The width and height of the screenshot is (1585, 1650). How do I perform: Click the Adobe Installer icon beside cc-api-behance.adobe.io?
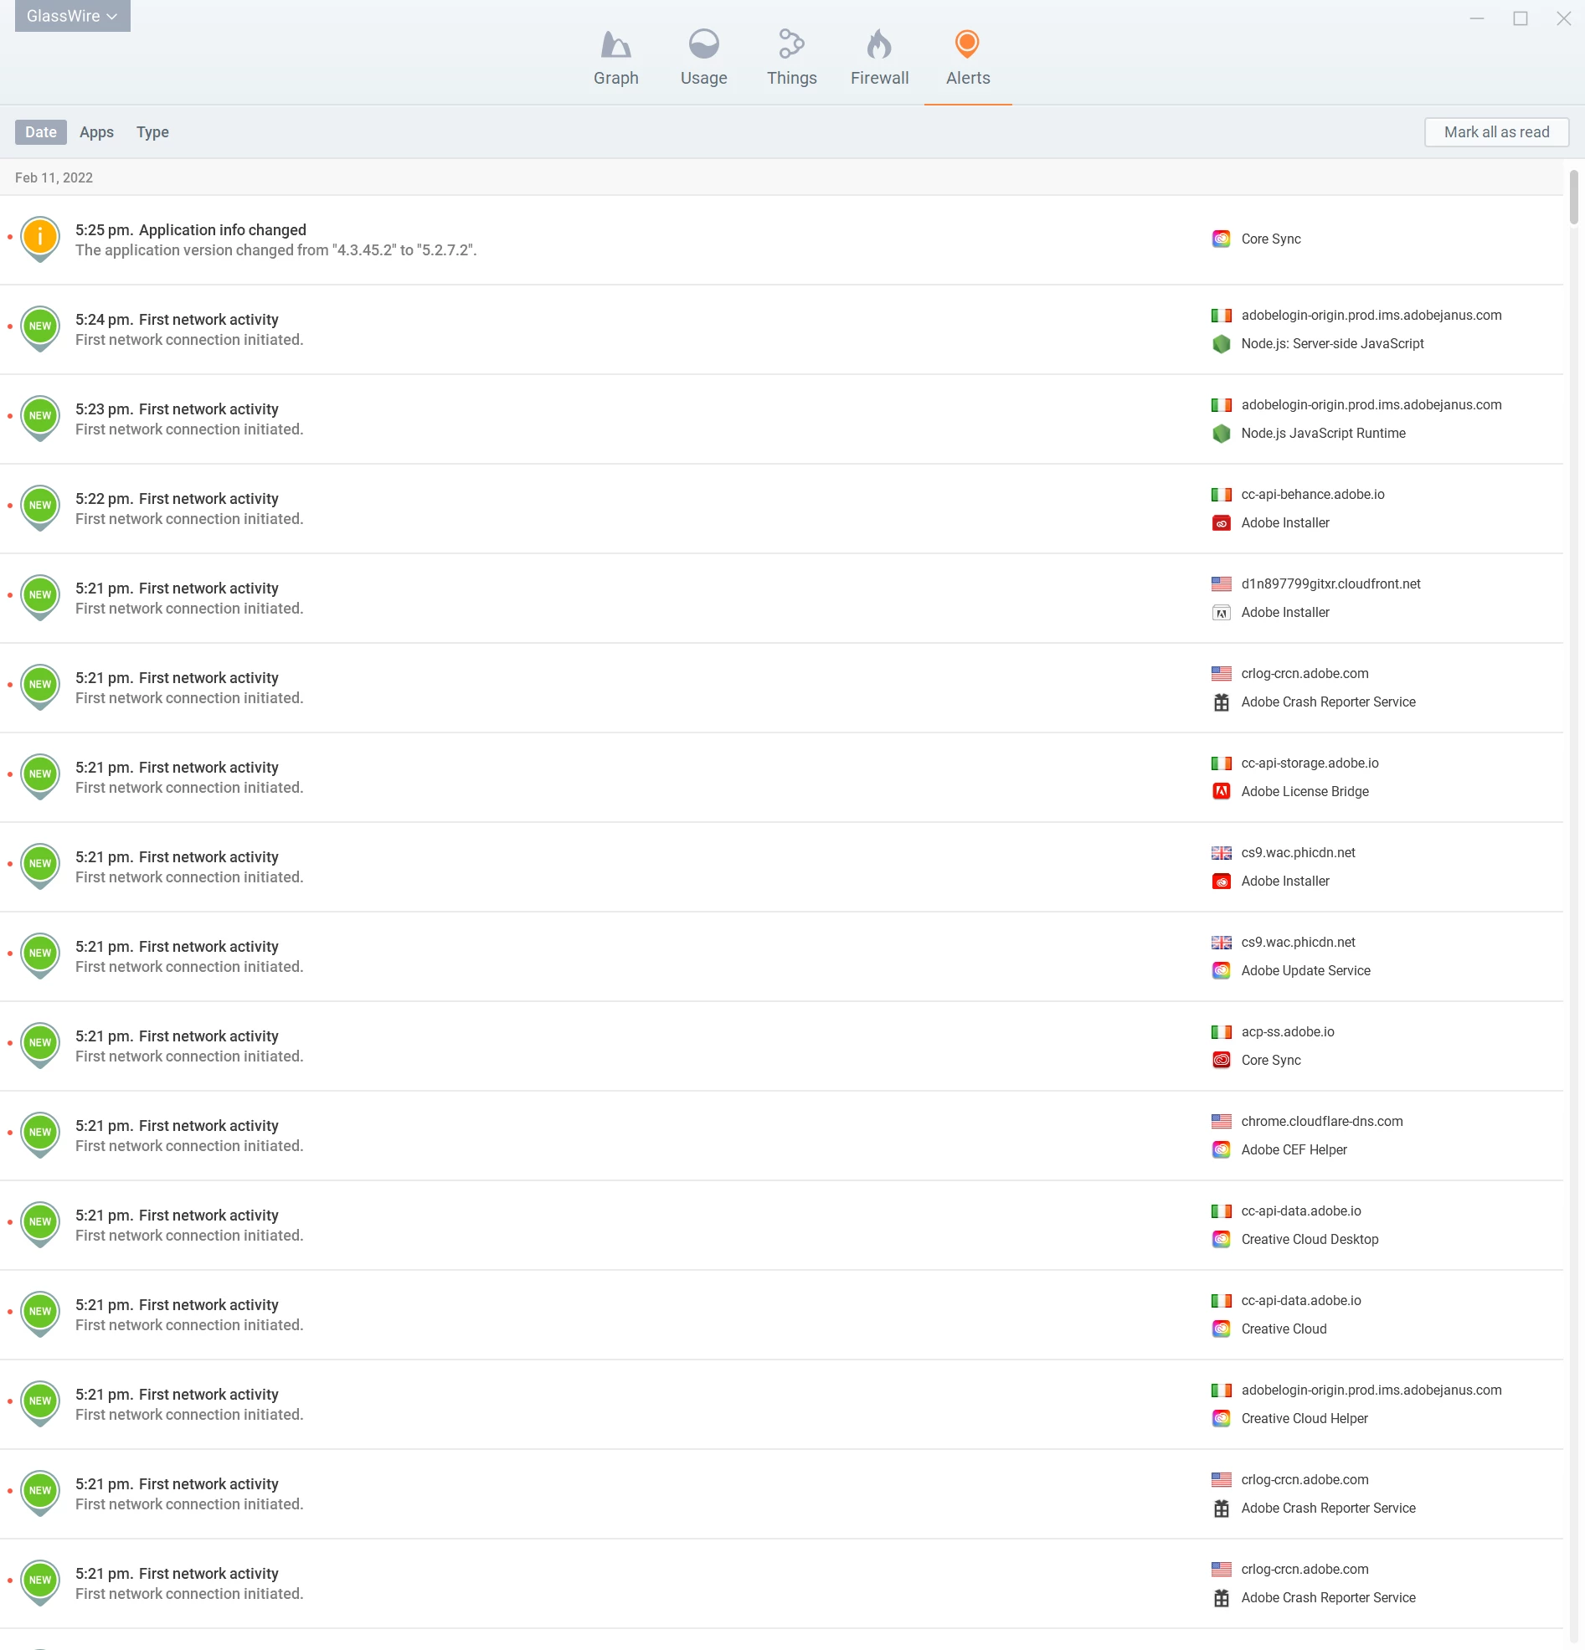(x=1221, y=522)
